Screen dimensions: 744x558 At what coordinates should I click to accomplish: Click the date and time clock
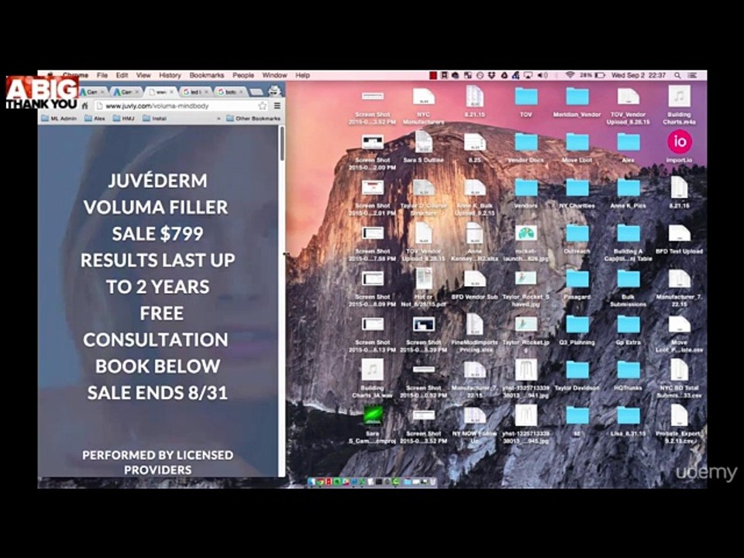[x=638, y=75]
